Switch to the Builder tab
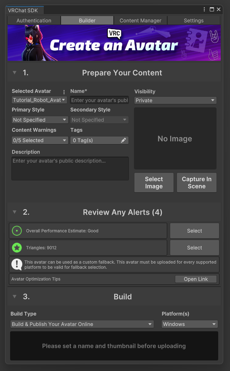The width and height of the screenshot is (230, 371). [x=87, y=21]
